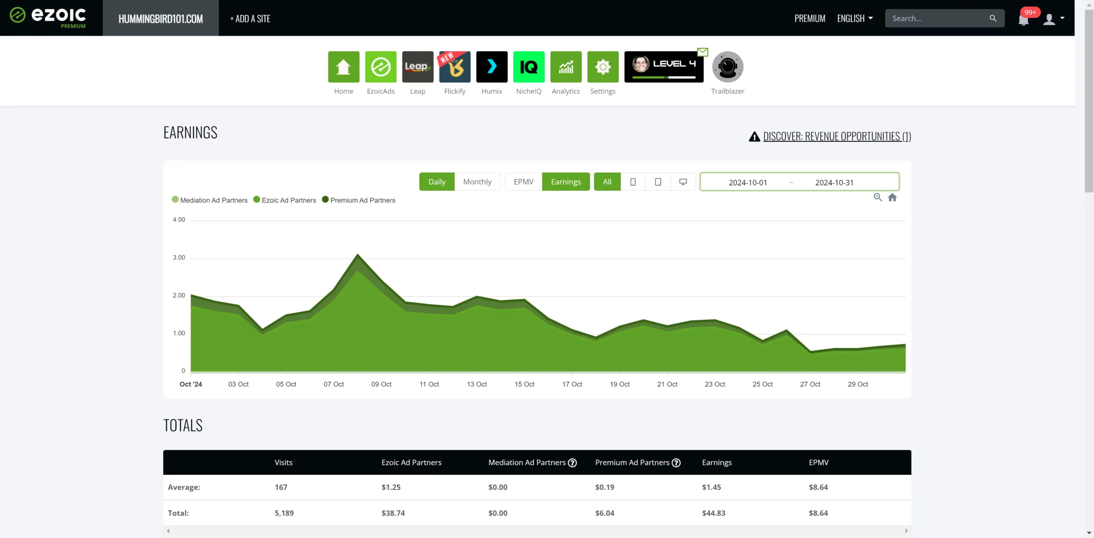This screenshot has height=538, width=1094.
Task: Open the notifications bell
Action: click(1023, 20)
